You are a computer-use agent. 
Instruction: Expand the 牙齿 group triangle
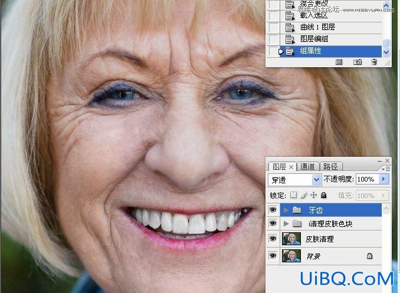click(x=286, y=210)
